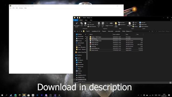Go up one folder level arrow

click(81, 31)
